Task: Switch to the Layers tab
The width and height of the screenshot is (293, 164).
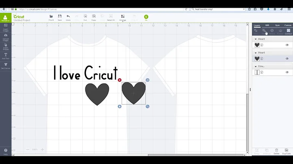Action: [257, 25]
